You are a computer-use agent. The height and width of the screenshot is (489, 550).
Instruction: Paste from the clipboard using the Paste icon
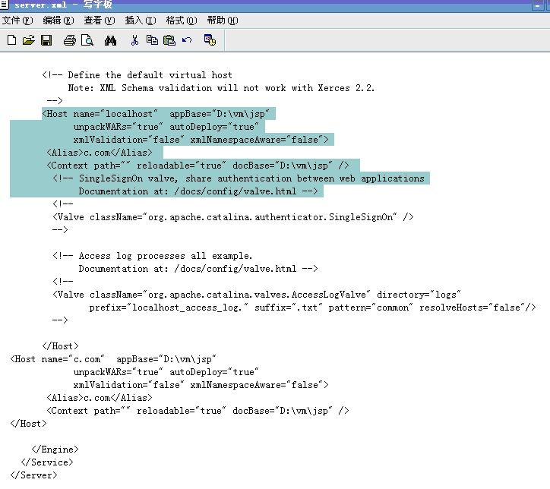(x=169, y=40)
